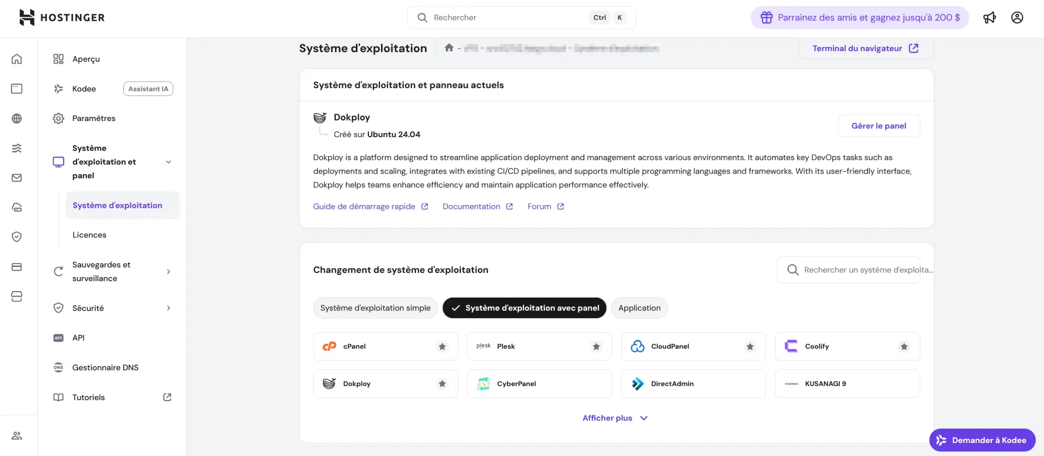The width and height of the screenshot is (1044, 456).
Task: Choose the Dokploy option card
Action: click(x=385, y=383)
